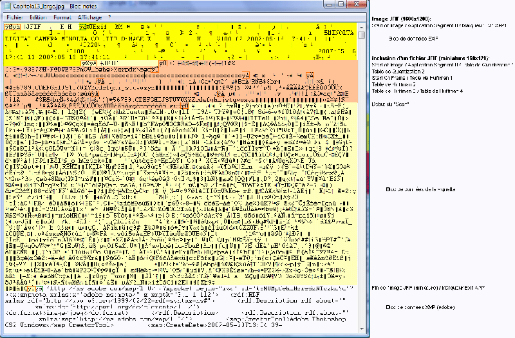
Task: Minimize the Bloc-notes window
Action: click(x=330, y=5)
